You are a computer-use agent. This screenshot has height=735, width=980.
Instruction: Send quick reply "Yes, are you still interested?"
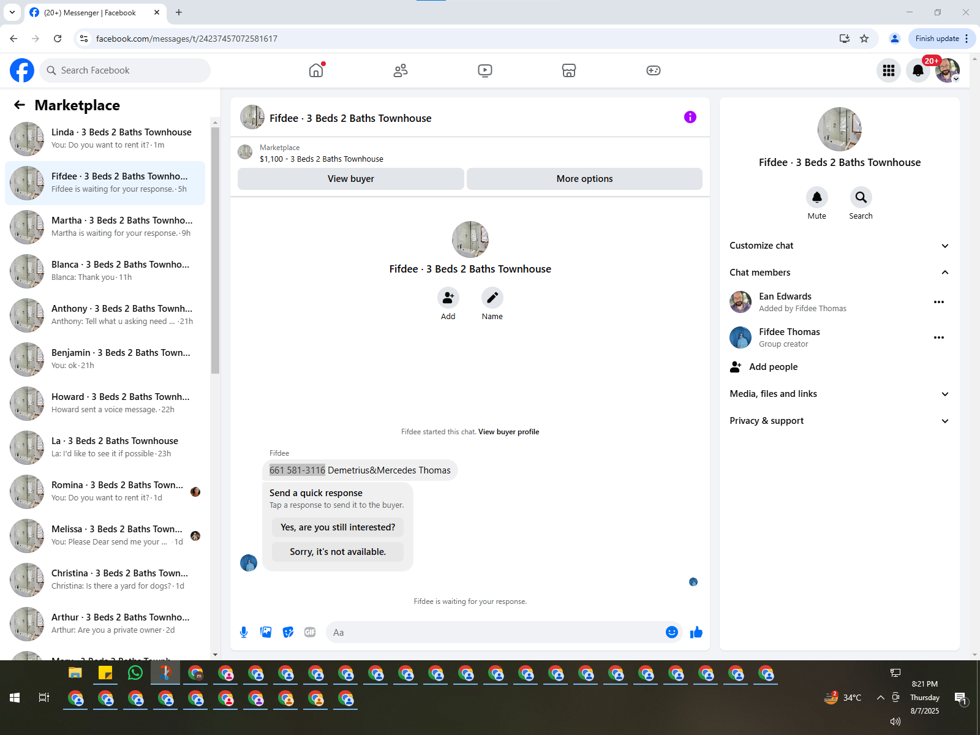click(338, 527)
